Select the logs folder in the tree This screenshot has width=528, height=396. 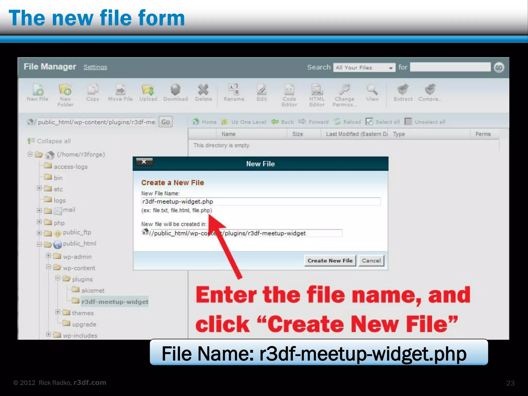[55, 200]
